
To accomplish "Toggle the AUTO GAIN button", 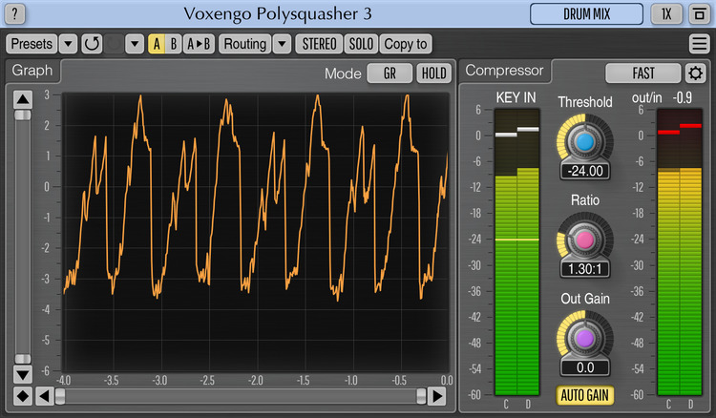I will click(585, 395).
